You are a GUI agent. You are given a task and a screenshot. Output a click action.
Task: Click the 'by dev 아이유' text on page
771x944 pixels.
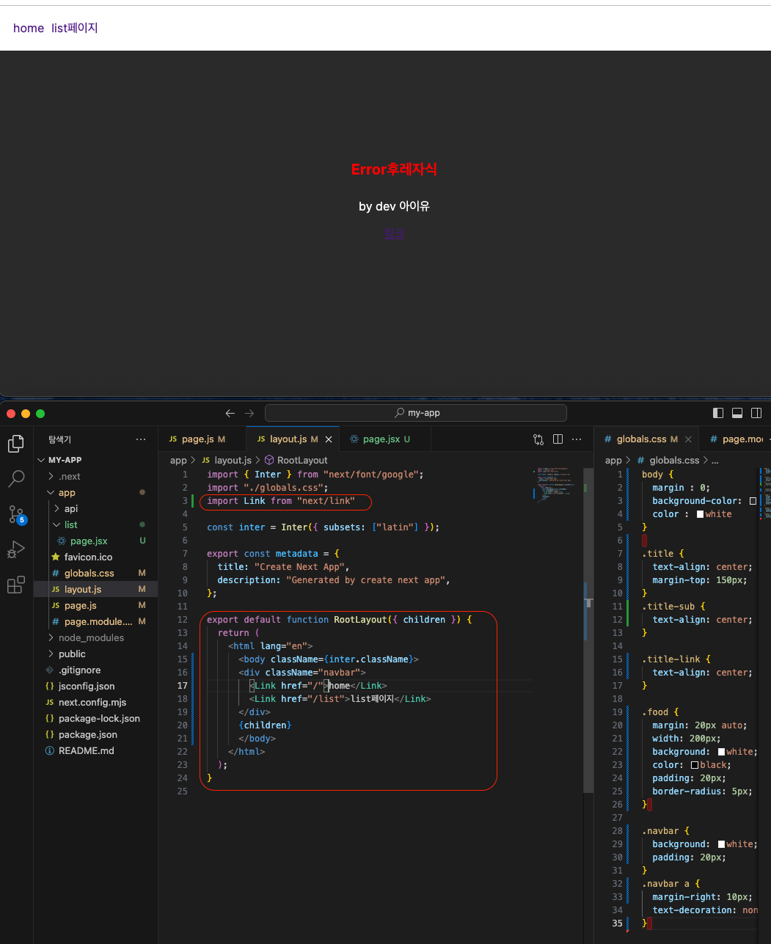[394, 206]
